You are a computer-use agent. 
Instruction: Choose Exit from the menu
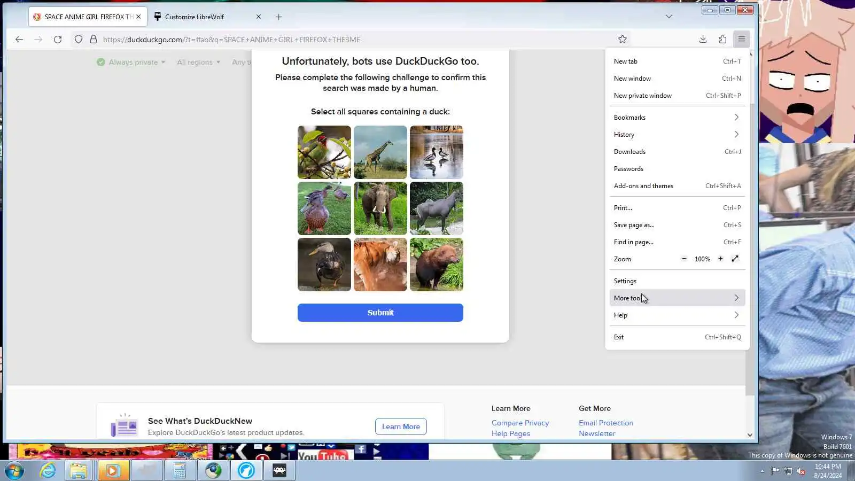[678, 337]
